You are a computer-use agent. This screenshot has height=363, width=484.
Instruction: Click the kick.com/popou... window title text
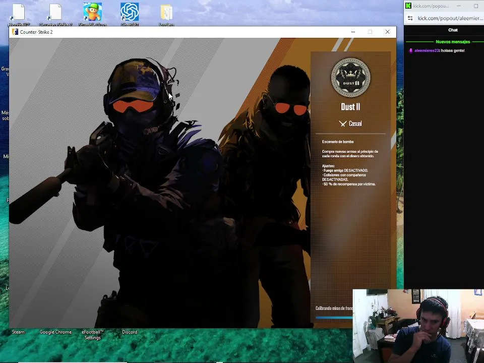[431, 6]
